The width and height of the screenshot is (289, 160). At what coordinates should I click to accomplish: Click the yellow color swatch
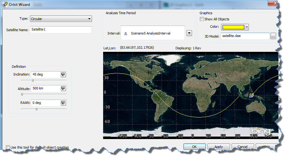[233, 27]
